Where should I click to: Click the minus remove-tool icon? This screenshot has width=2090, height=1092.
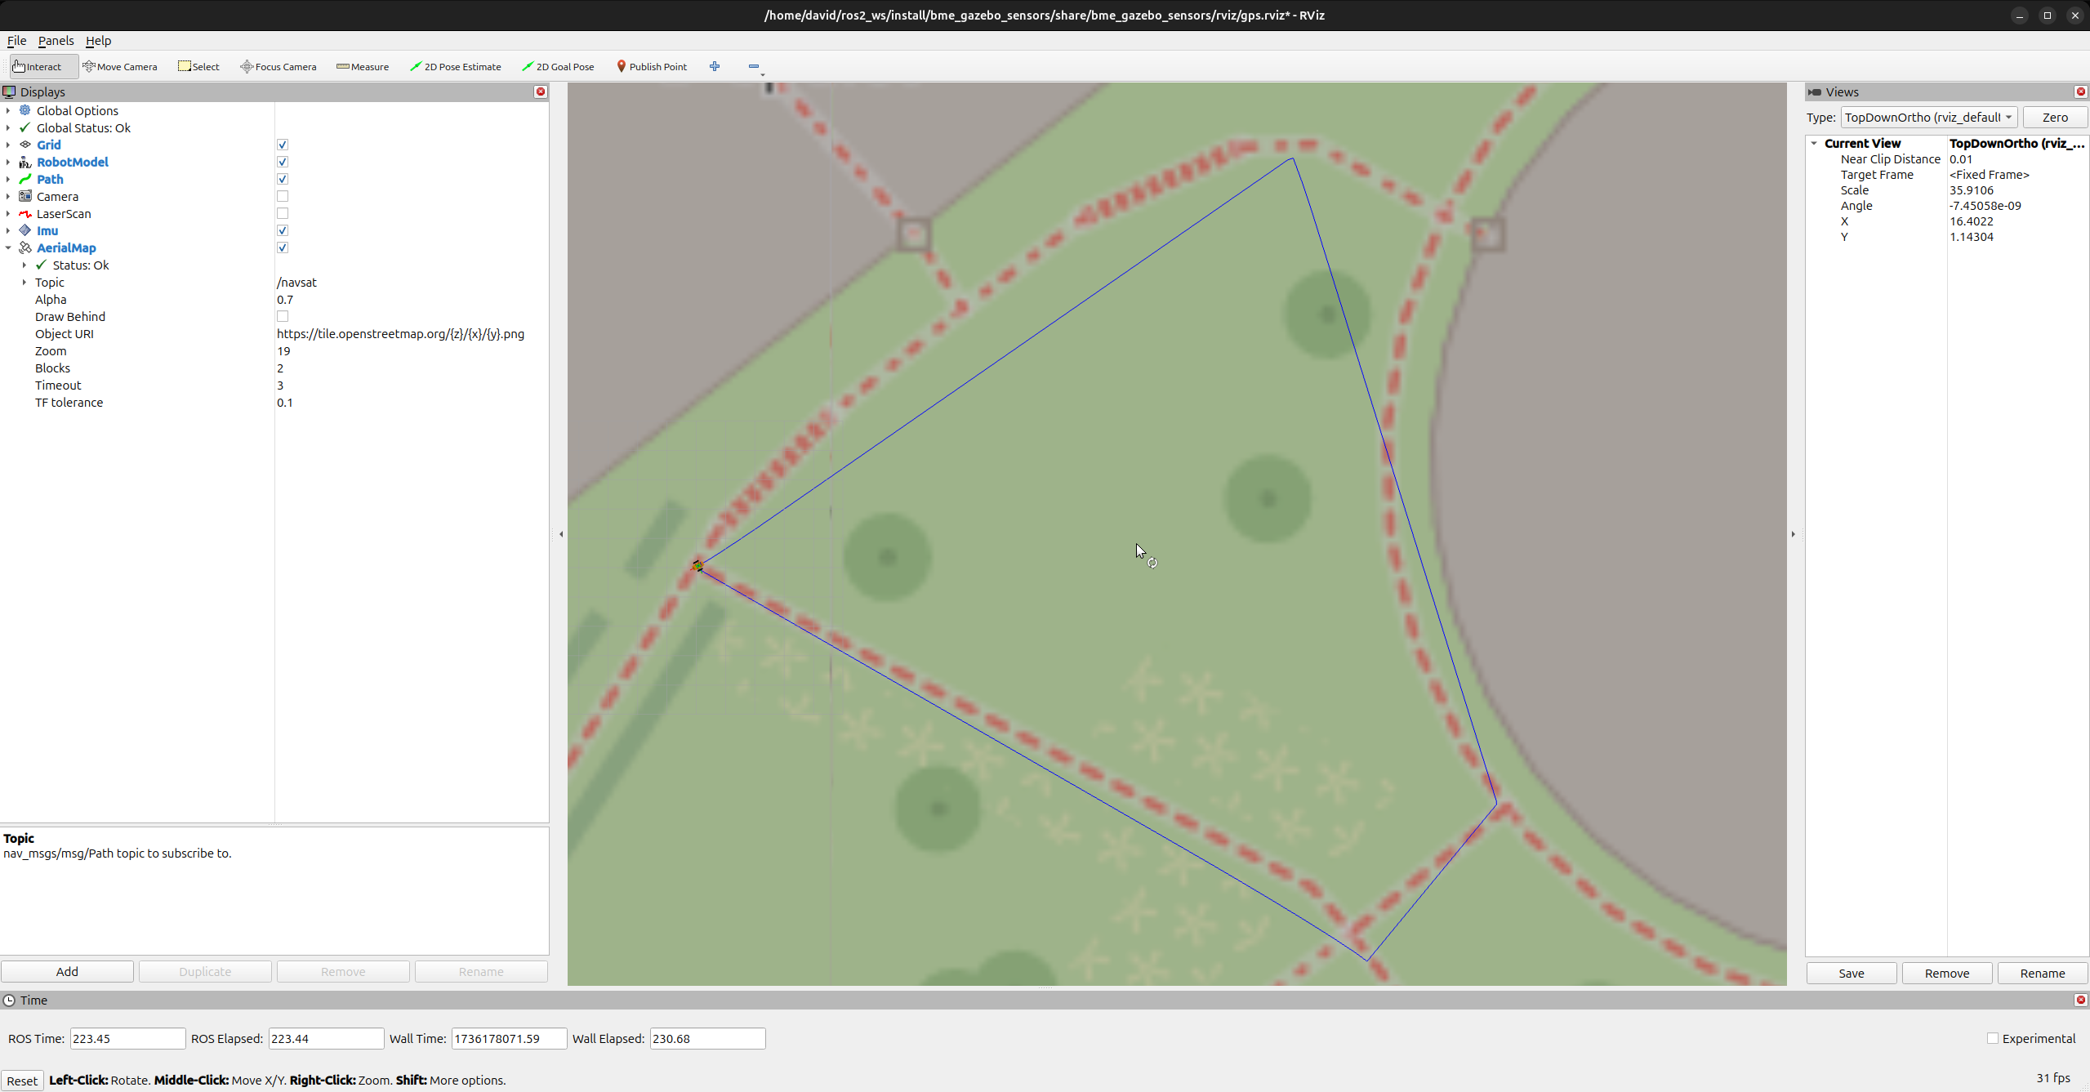point(753,67)
